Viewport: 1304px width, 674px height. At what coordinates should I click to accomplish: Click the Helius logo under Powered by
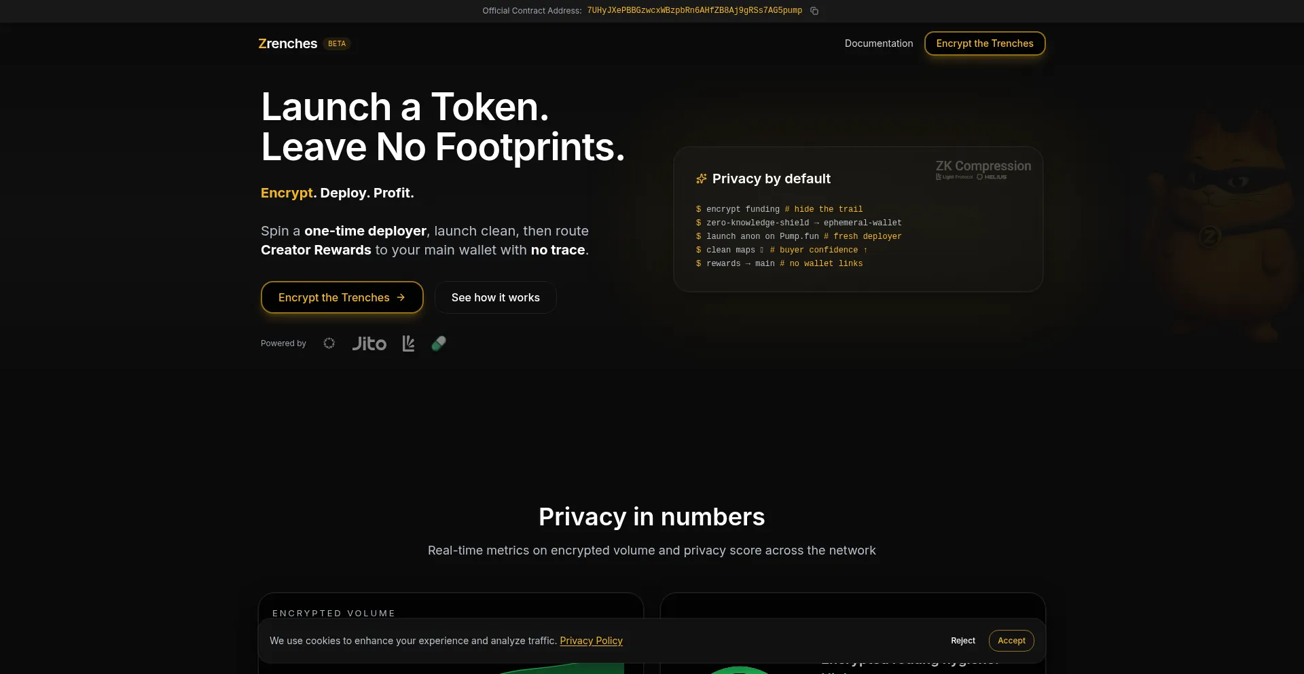329,343
